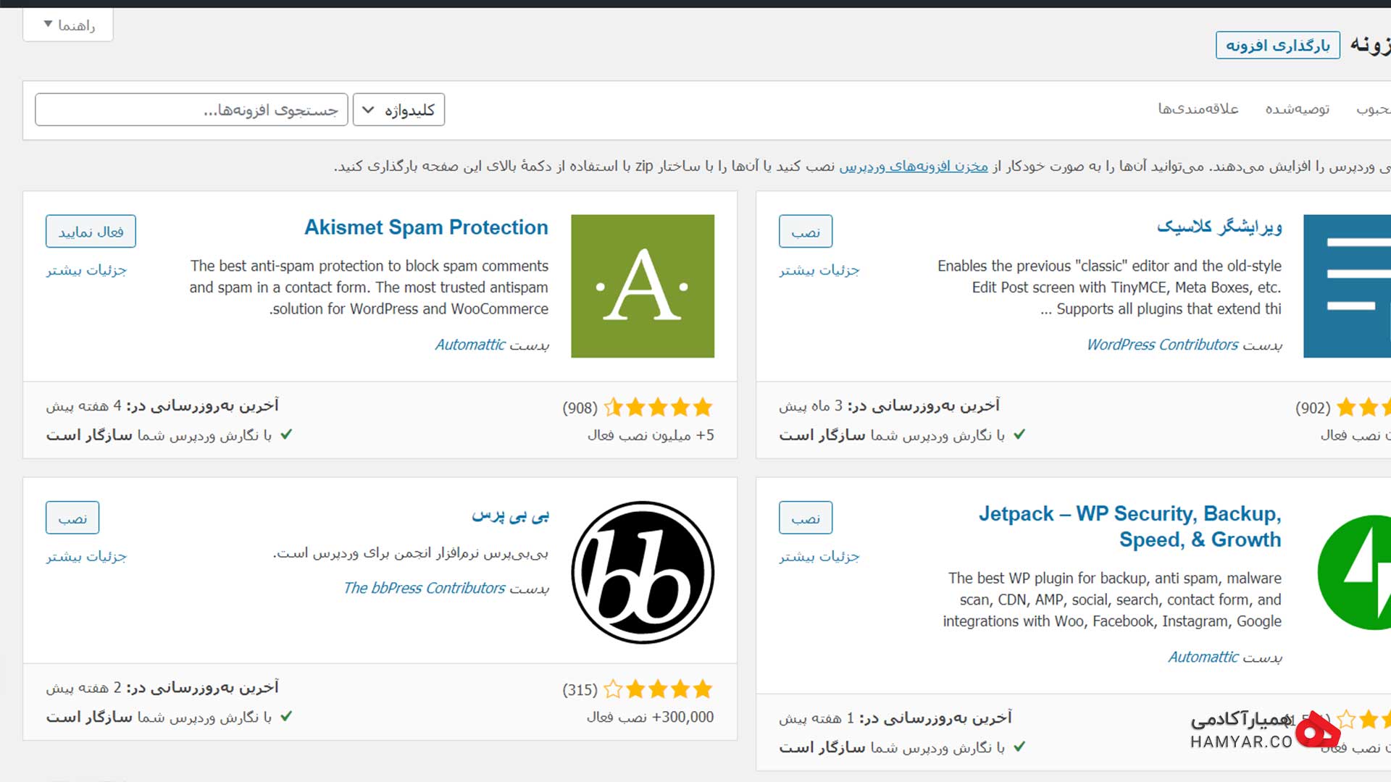Click the +300,000 نصب فعال text
This screenshot has height=782, width=1391.
[x=650, y=717]
